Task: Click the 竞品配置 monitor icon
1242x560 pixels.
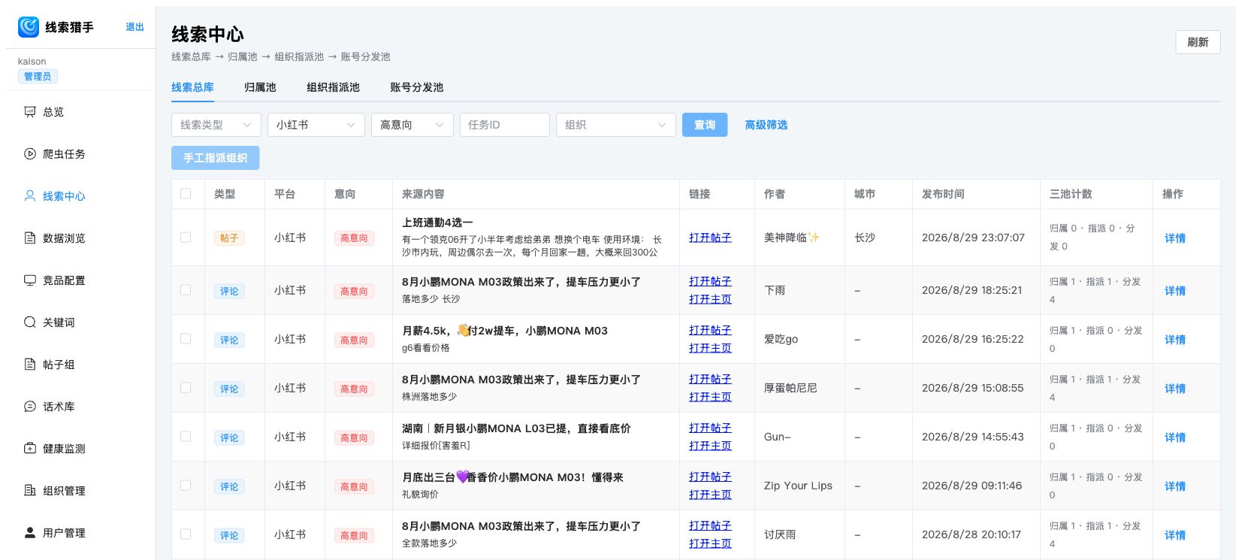Action: (x=30, y=280)
